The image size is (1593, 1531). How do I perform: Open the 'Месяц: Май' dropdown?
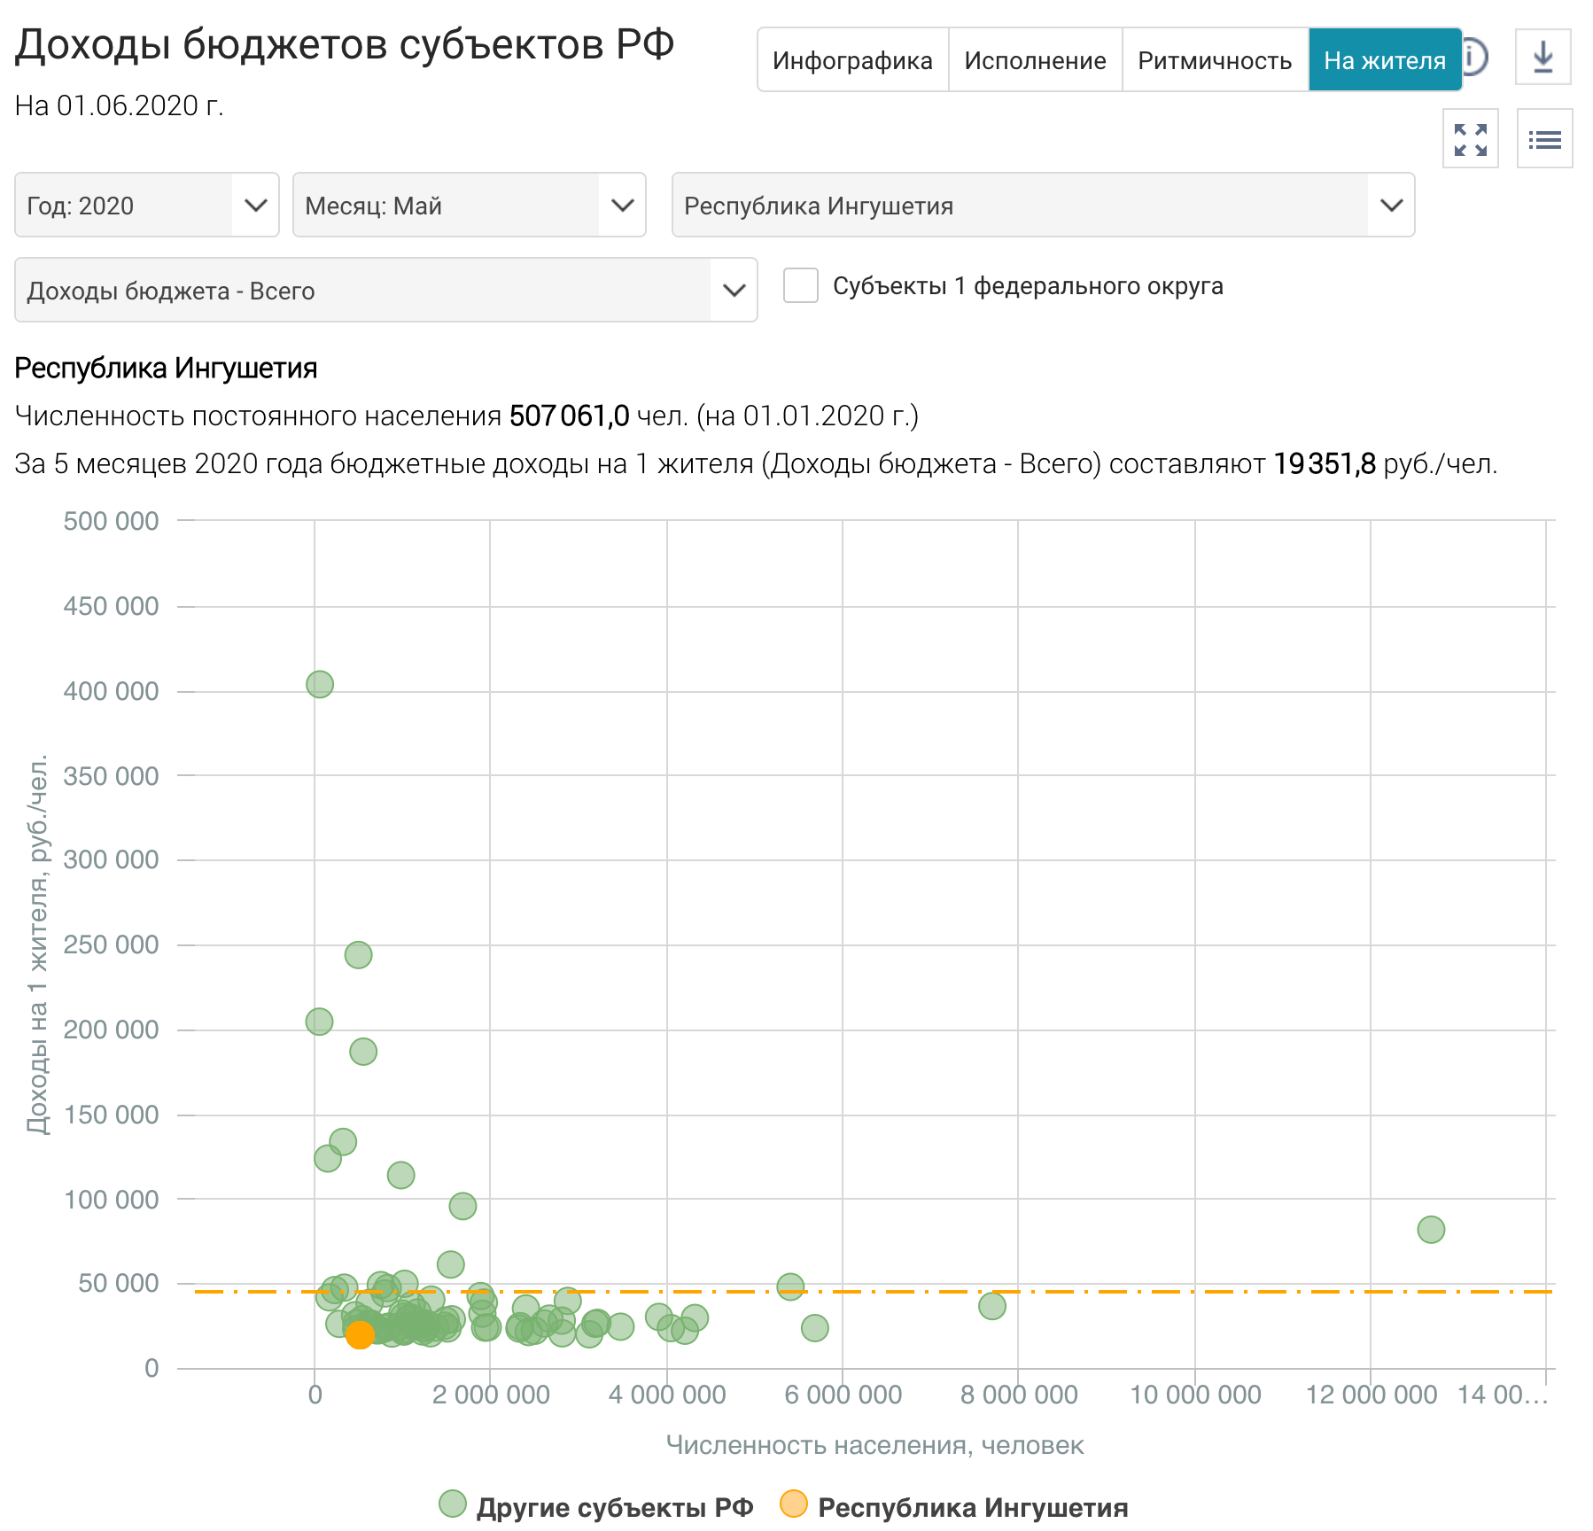coord(469,206)
